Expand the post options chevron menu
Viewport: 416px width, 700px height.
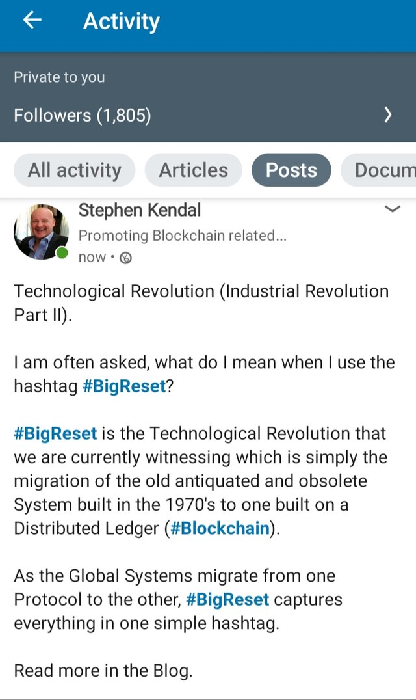pyautogui.click(x=393, y=209)
